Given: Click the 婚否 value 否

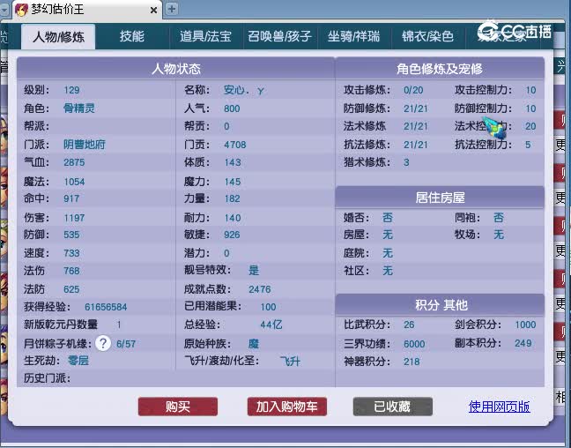Looking at the screenshot, I should [388, 218].
